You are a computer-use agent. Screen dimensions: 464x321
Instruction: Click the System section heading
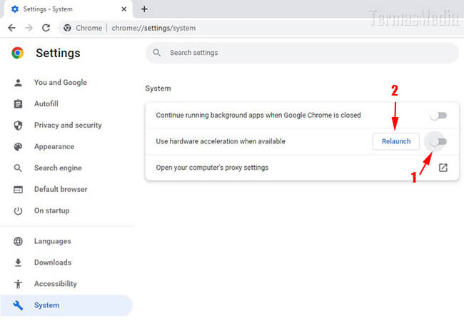158,88
